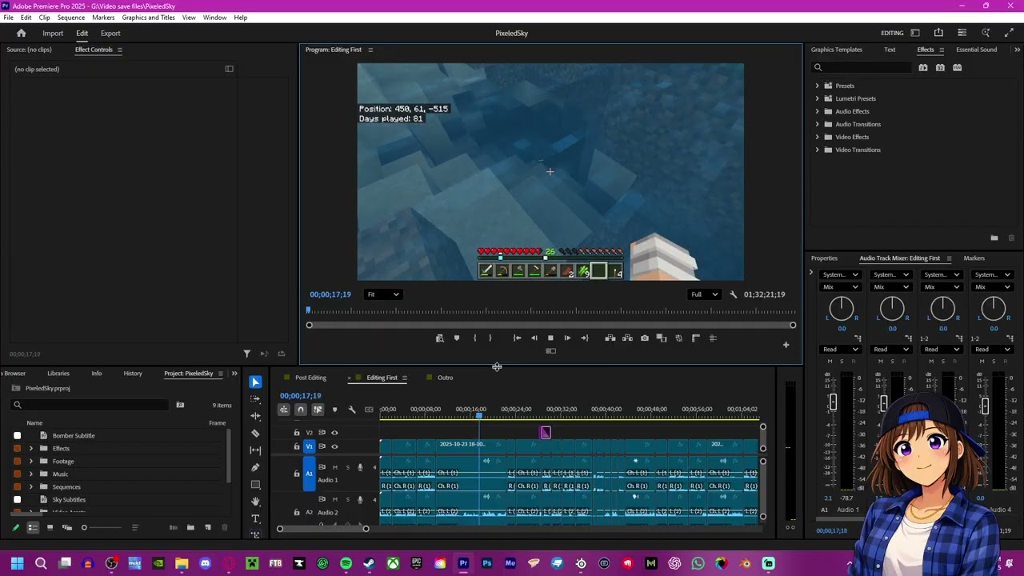Switch to the Outro sequence tab
Viewport: 1024px width, 576px height.
(x=445, y=378)
